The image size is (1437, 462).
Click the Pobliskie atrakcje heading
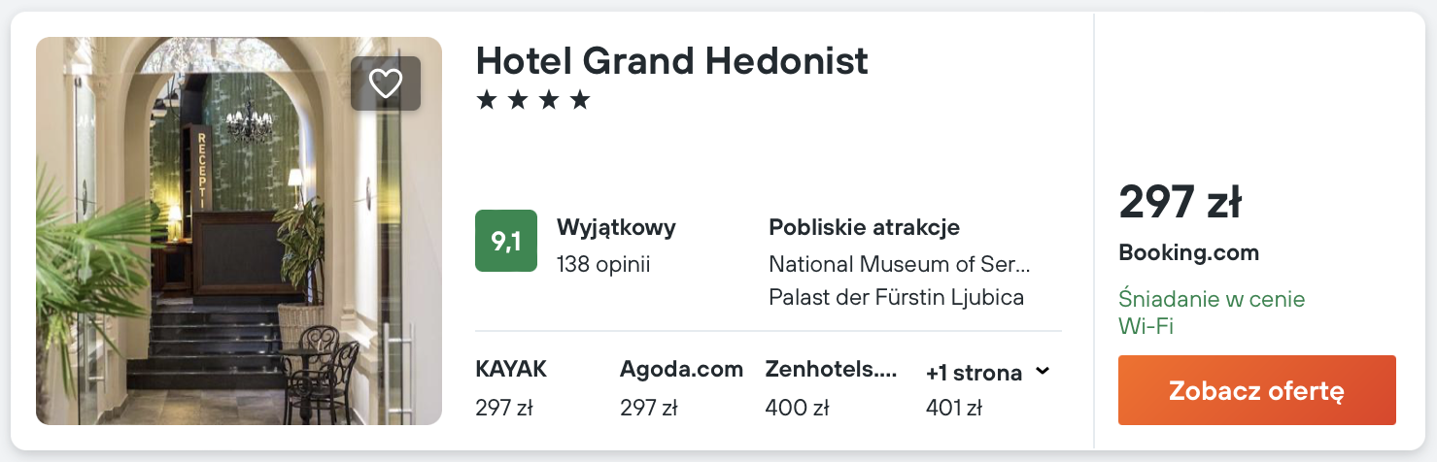tap(864, 228)
